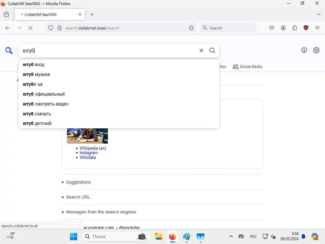This screenshot has width=325, height=244.
Task: Select the CollabVM SearXNG tab
Action: coord(50,14)
